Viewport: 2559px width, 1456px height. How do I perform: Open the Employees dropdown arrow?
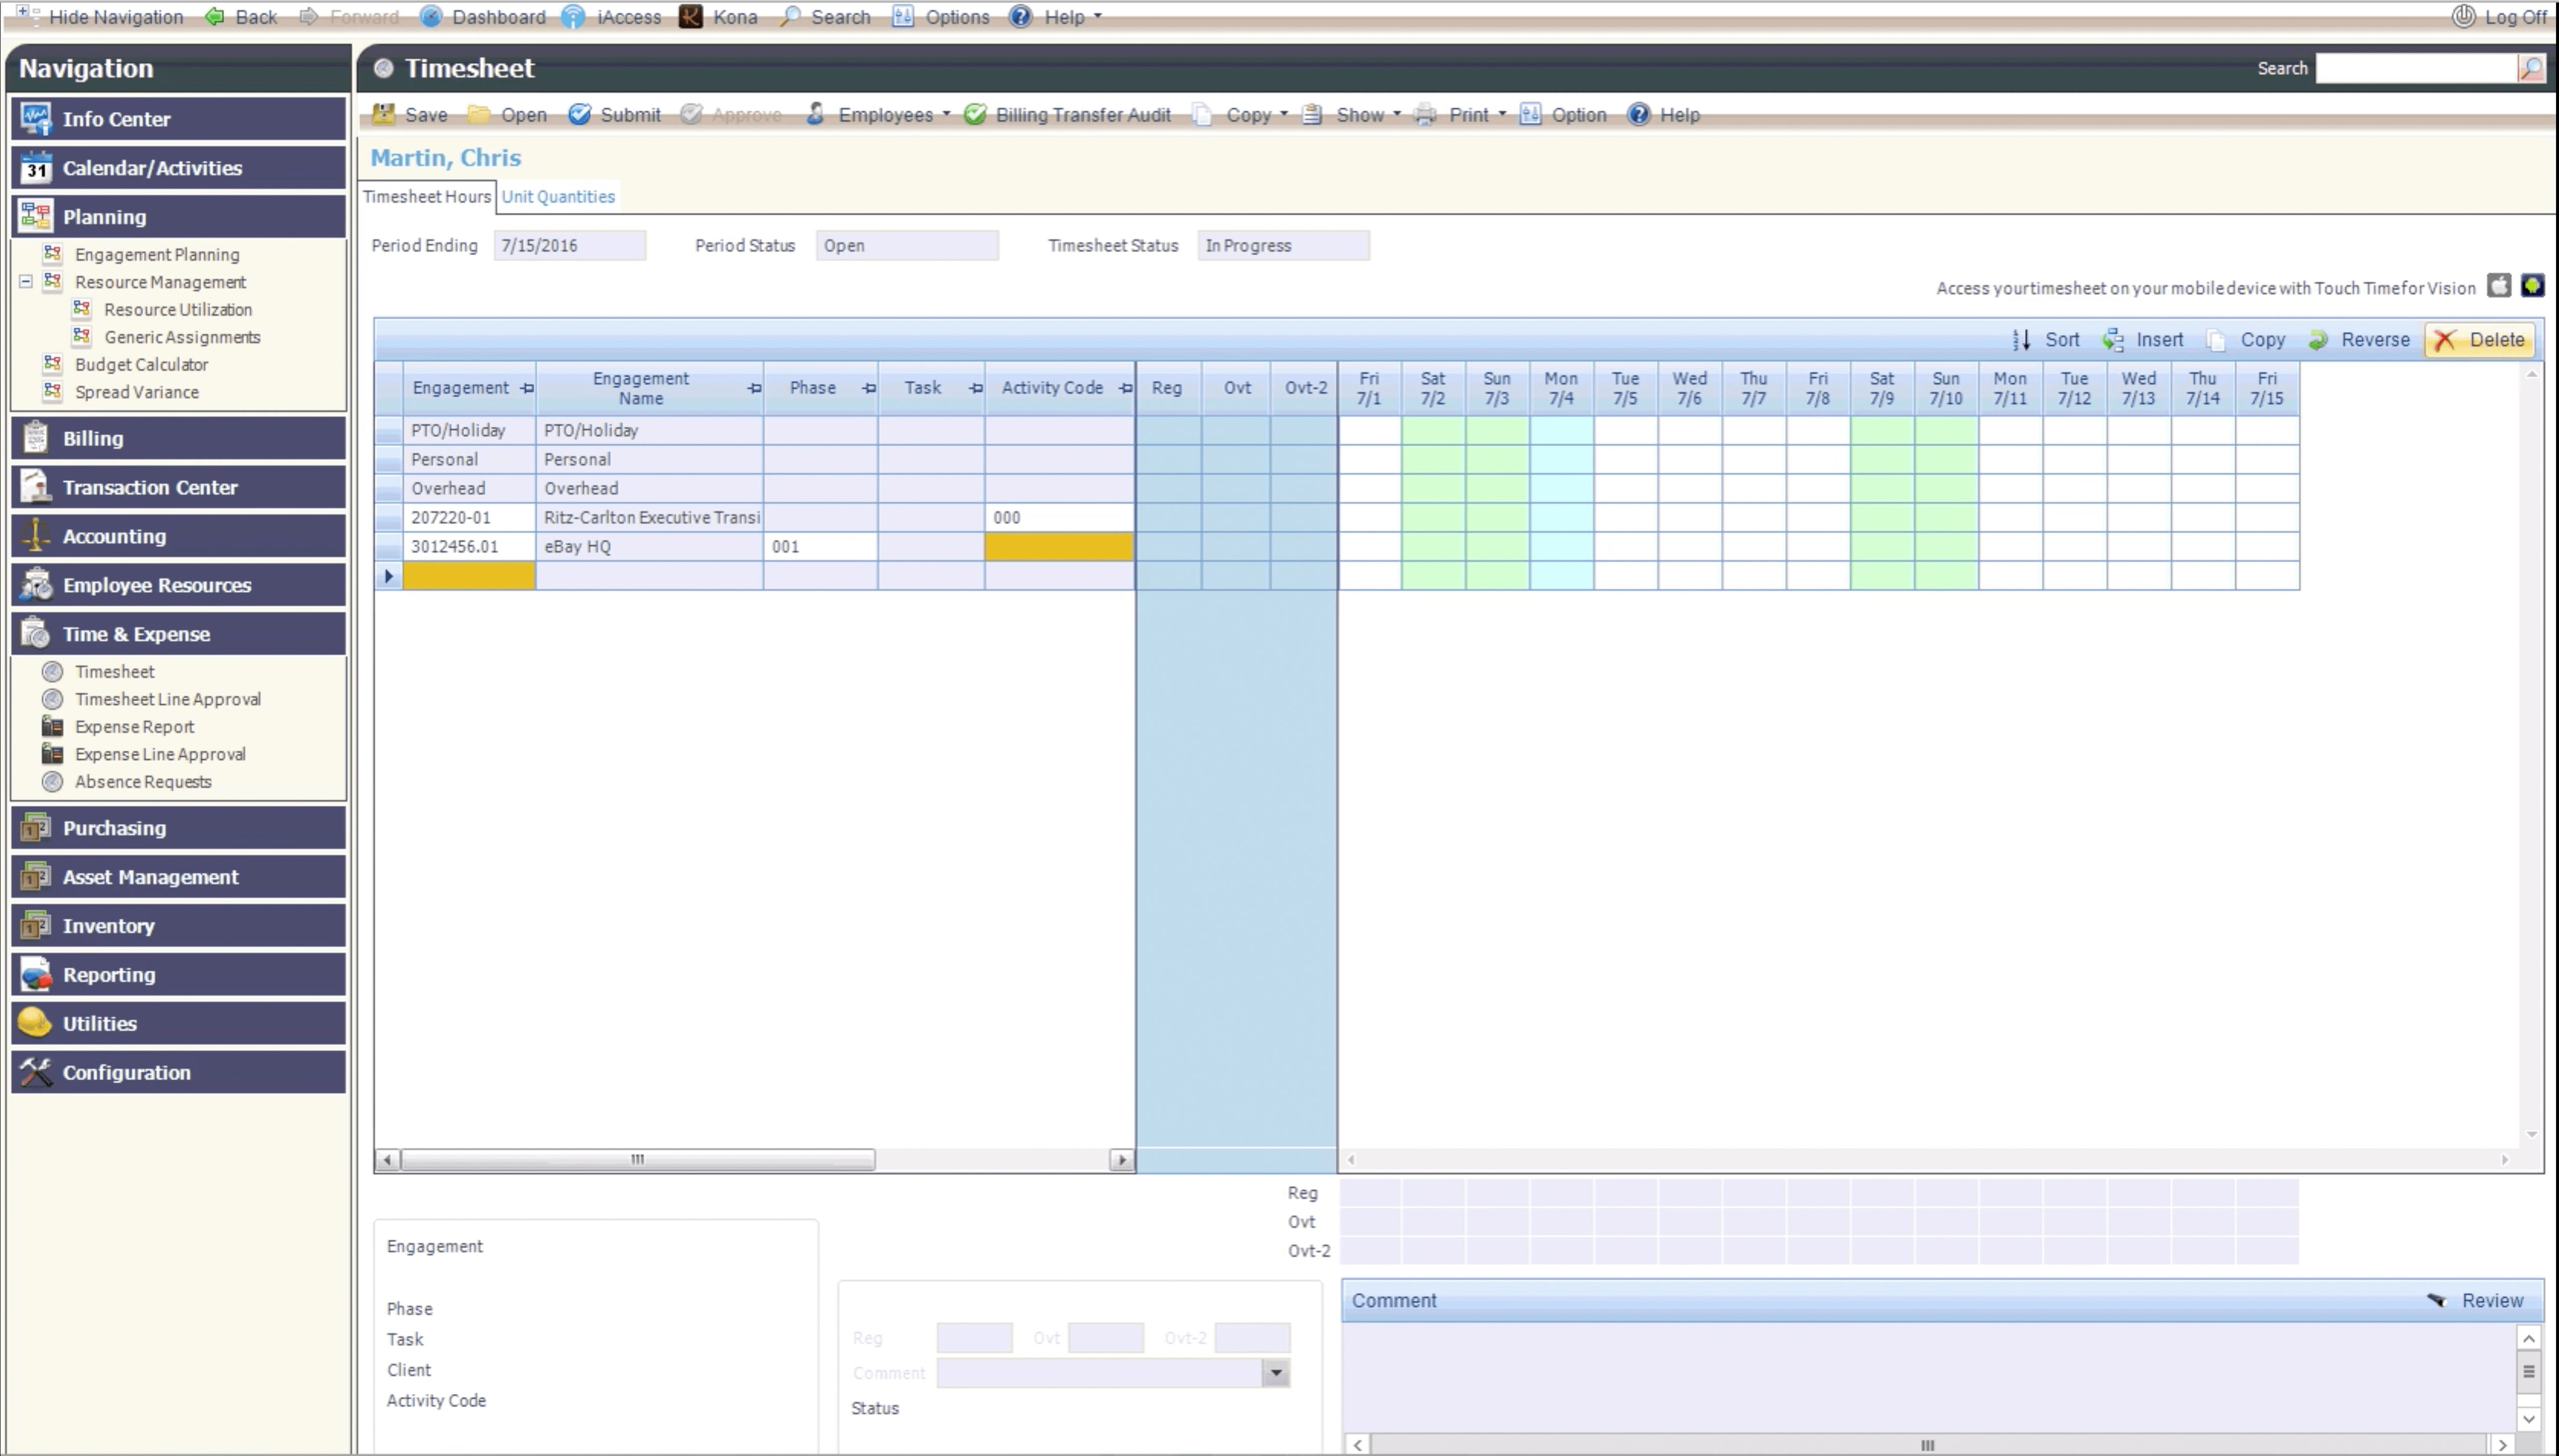point(946,114)
